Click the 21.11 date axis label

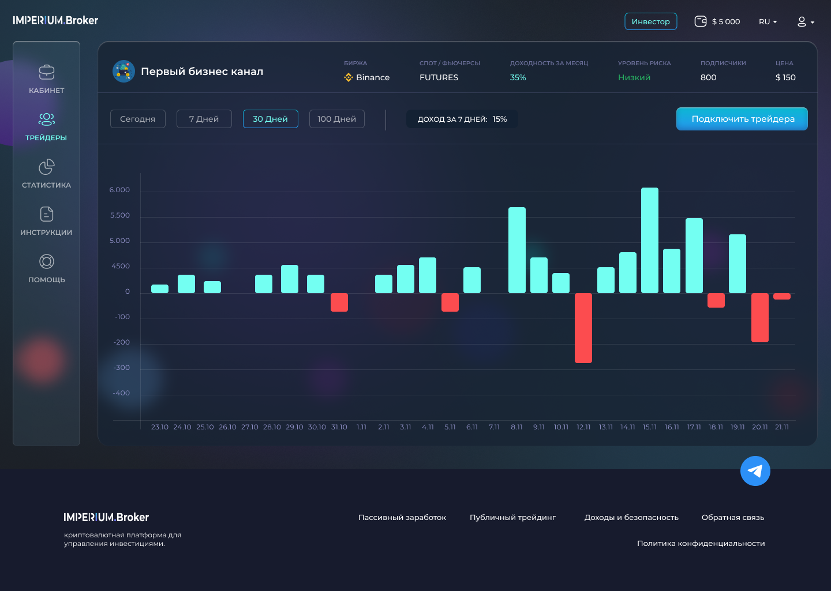coord(782,427)
